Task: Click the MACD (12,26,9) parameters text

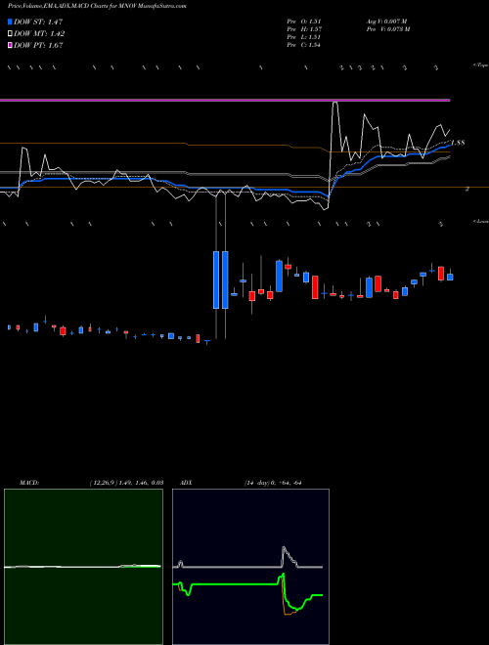Action: pos(126,483)
